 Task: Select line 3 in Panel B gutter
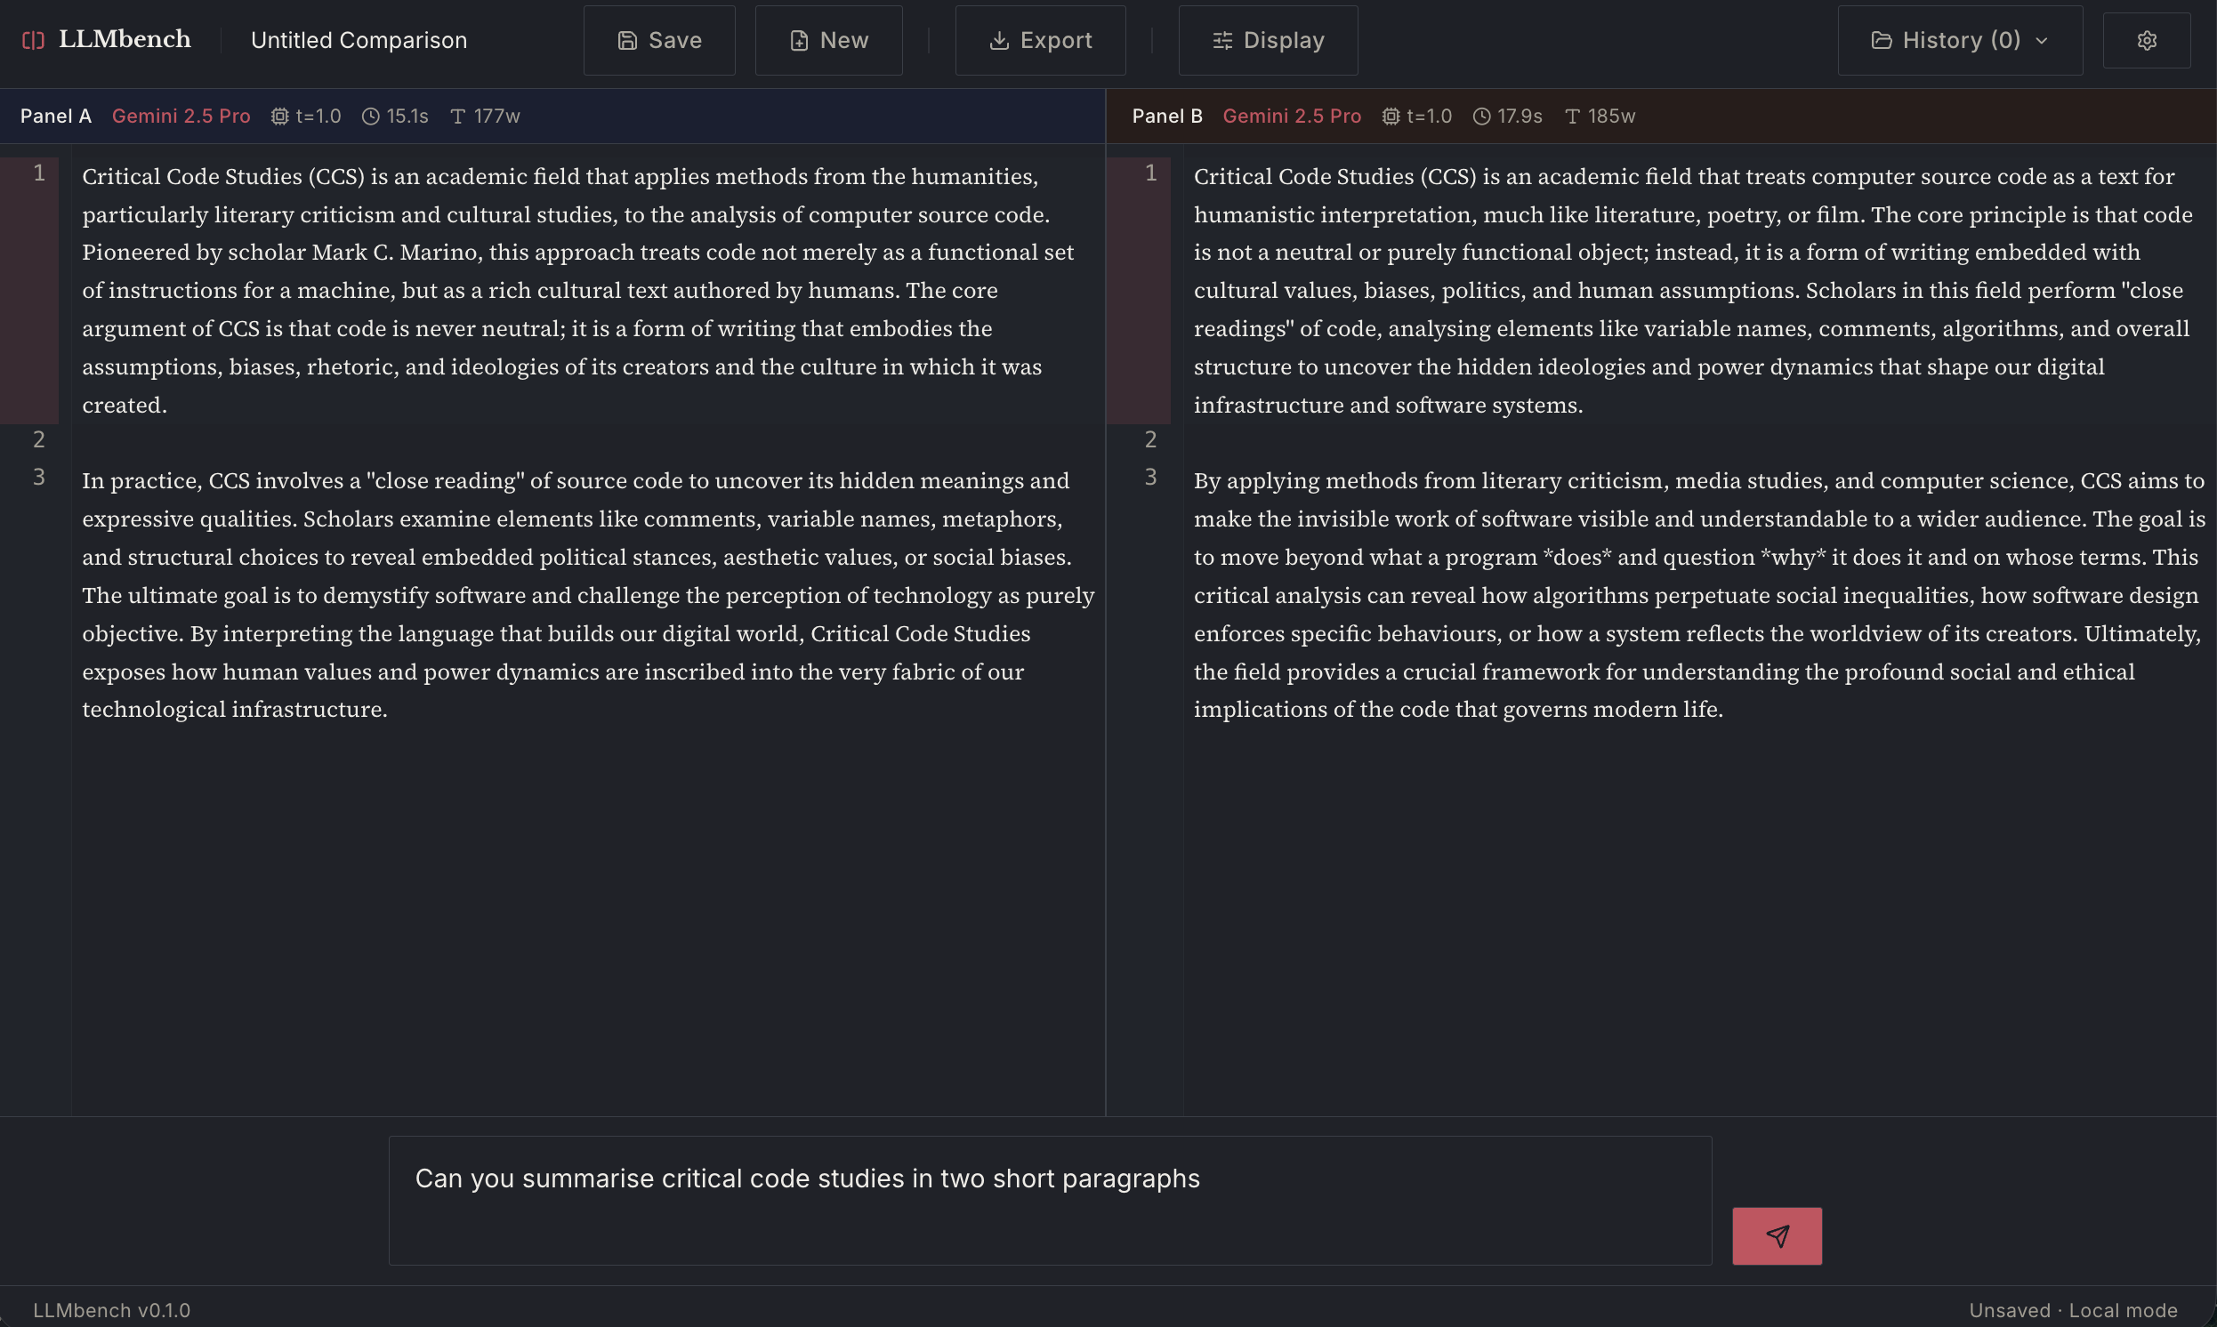pyautogui.click(x=1150, y=478)
